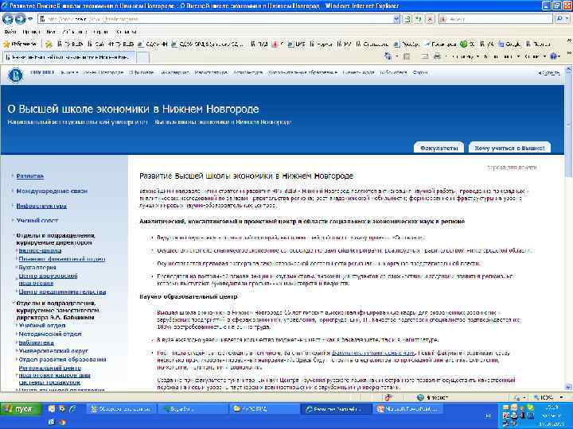
Task: Open the Инфраструктура sidebar link
Action: [x=41, y=206]
